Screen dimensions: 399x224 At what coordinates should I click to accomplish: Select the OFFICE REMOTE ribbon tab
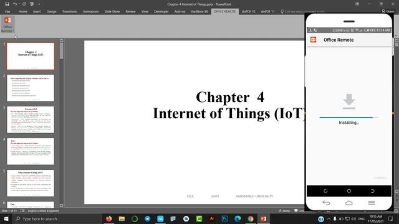tap(224, 12)
